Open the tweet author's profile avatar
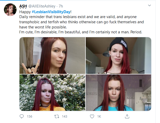160x123 pixels. (x=10, y=10)
